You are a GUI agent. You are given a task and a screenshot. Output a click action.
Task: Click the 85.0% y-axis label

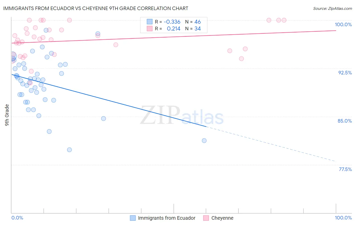pyautogui.click(x=345, y=121)
